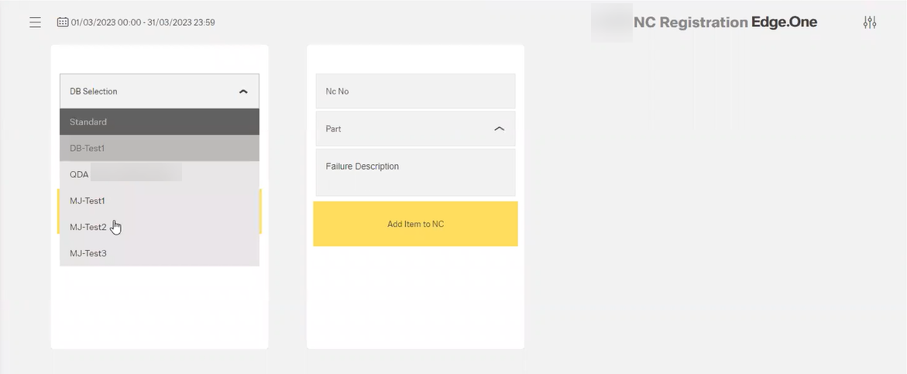This screenshot has height=374, width=907.
Task: Click into the Failure Description text area
Action: pos(415,173)
